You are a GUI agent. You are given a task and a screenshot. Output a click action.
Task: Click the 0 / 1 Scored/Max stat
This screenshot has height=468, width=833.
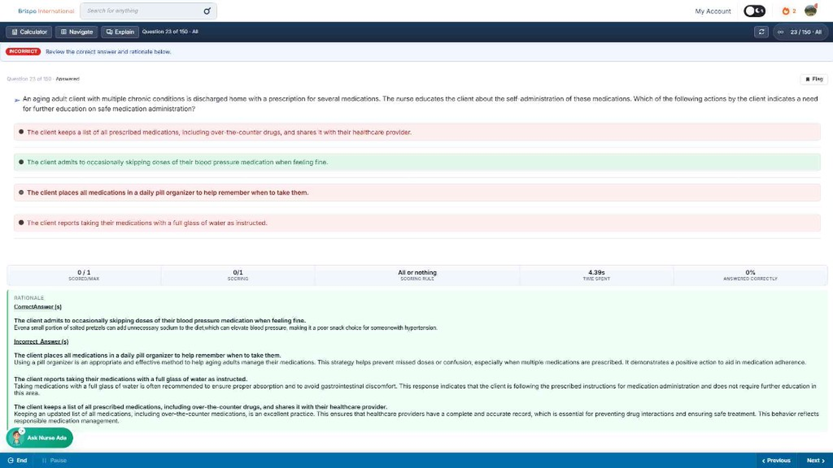[84, 275]
